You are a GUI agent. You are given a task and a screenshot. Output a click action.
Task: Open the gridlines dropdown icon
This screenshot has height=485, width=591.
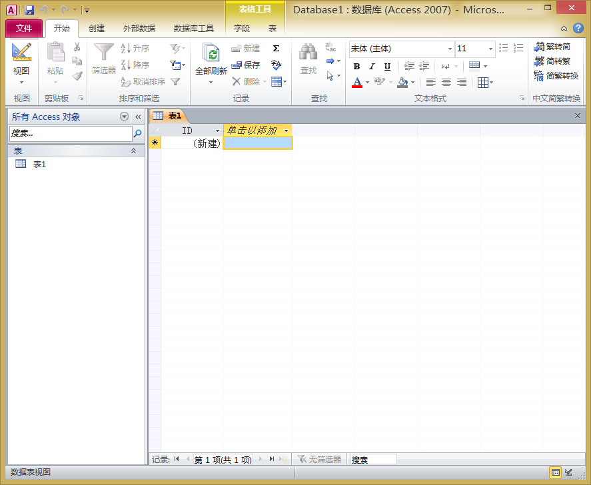click(x=485, y=82)
